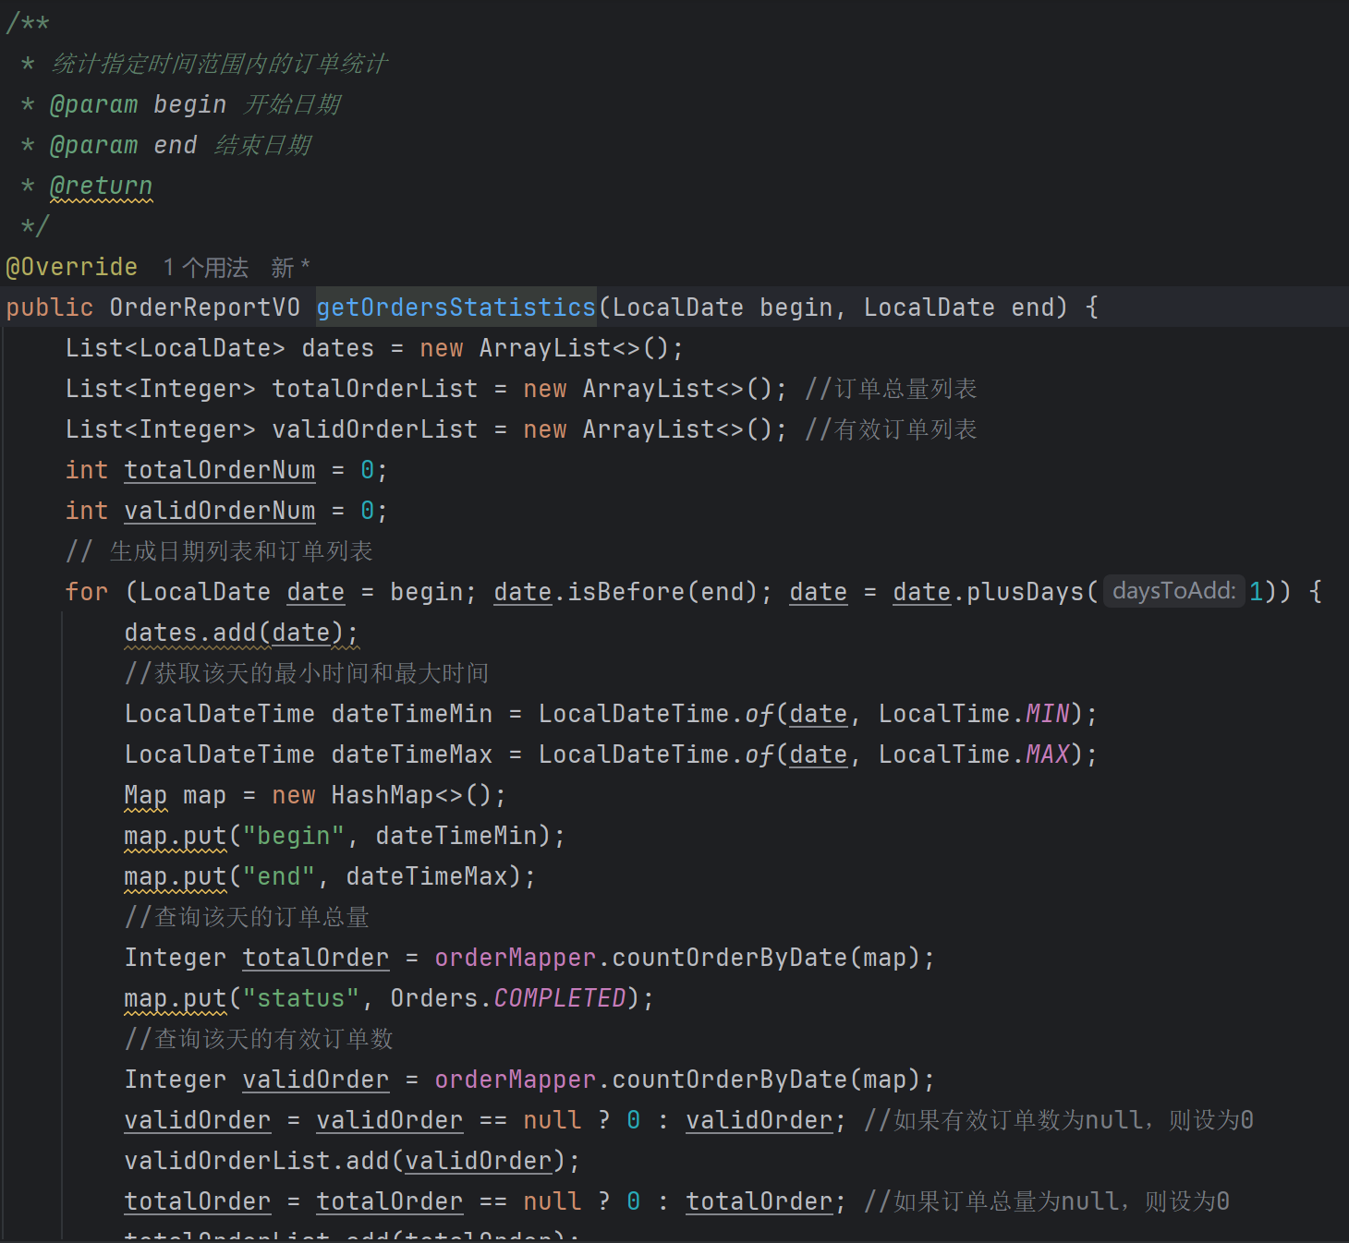Click the 'daysToAdd:' parameter inlay hint

[x=1173, y=591]
